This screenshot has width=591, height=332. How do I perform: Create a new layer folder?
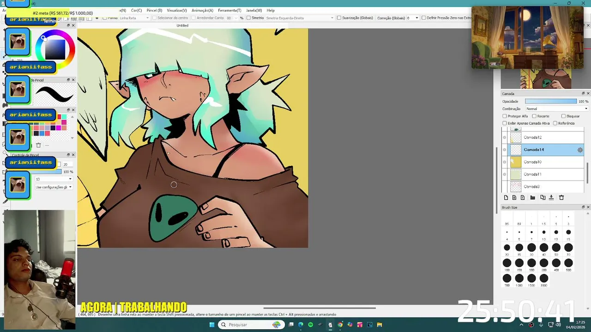pos(532,197)
